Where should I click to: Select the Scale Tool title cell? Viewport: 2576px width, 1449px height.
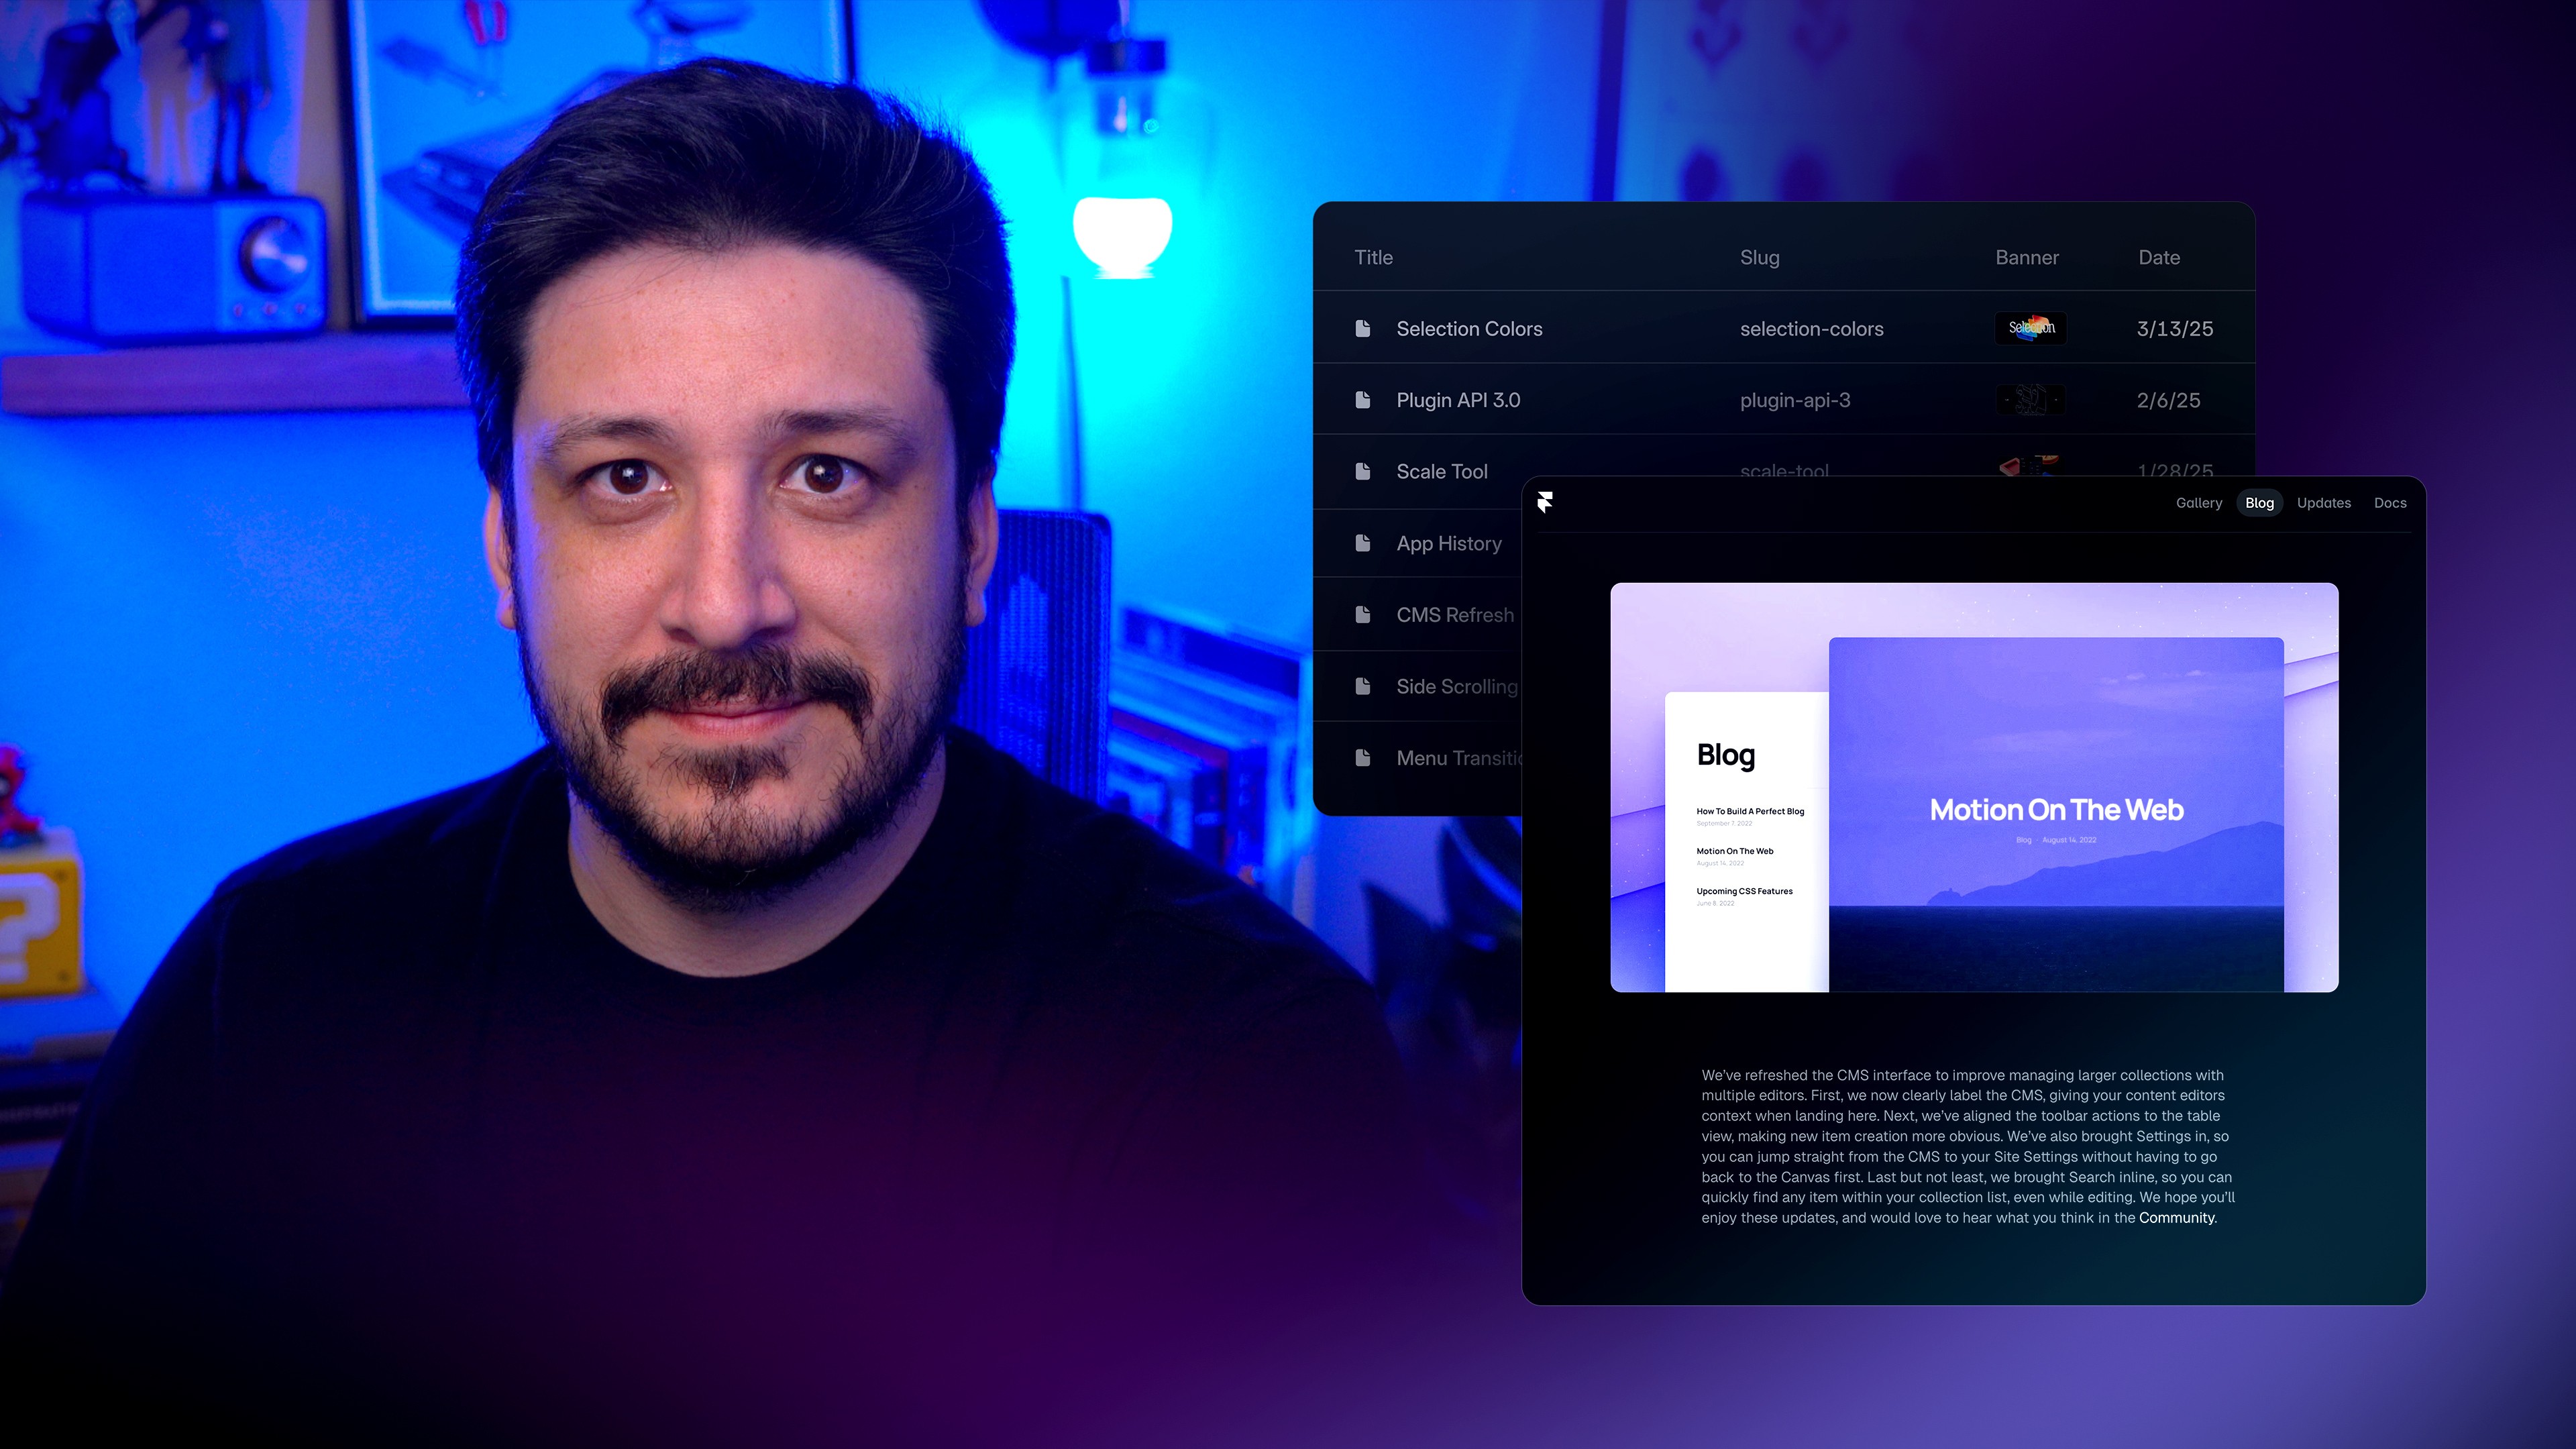click(x=1442, y=472)
